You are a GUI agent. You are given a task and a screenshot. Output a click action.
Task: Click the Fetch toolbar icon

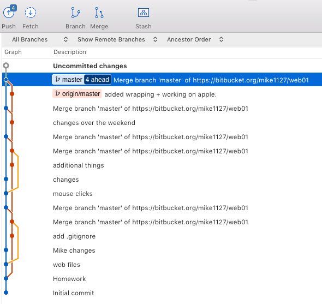31,13
